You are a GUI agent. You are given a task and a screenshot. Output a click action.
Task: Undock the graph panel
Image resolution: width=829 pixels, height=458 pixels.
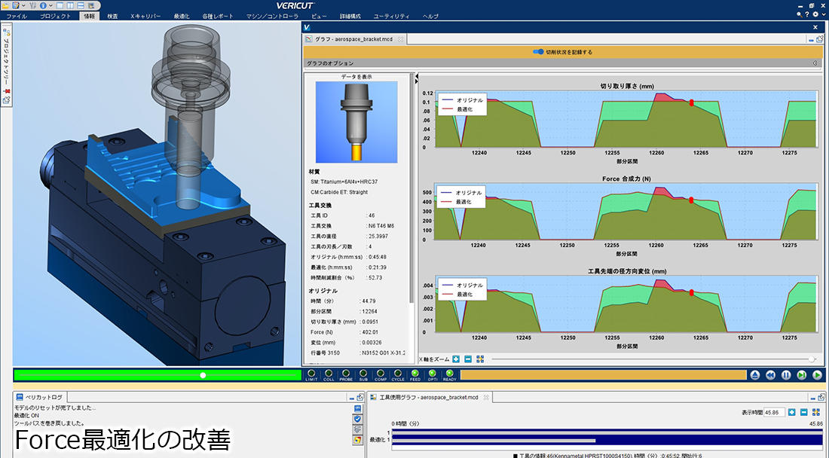click(819, 39)
